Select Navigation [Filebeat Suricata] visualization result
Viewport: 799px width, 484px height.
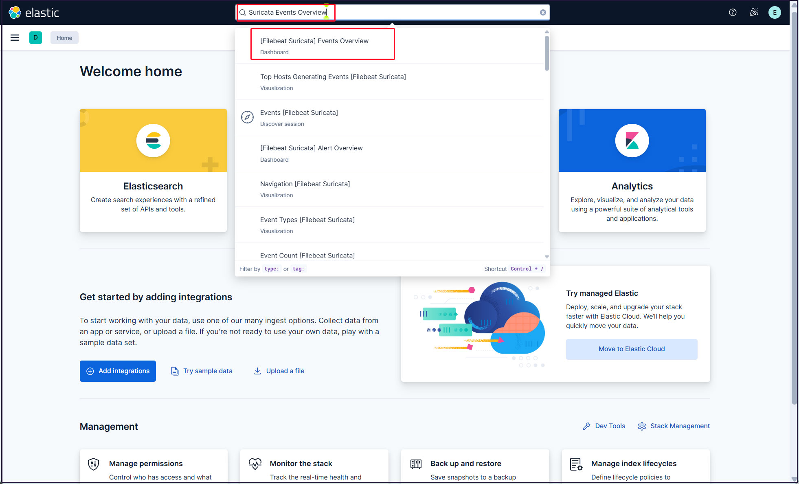(390, 189)
